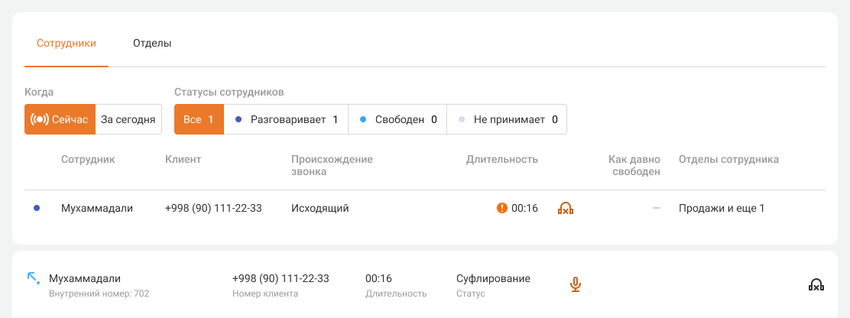Select the За сегодня time filter
This screenshot has height=318, width=850.
coord(128,119)
